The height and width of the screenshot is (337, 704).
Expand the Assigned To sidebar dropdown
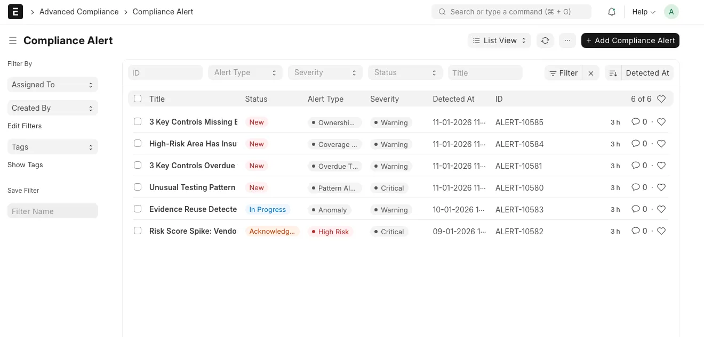(x=52, y=85)
